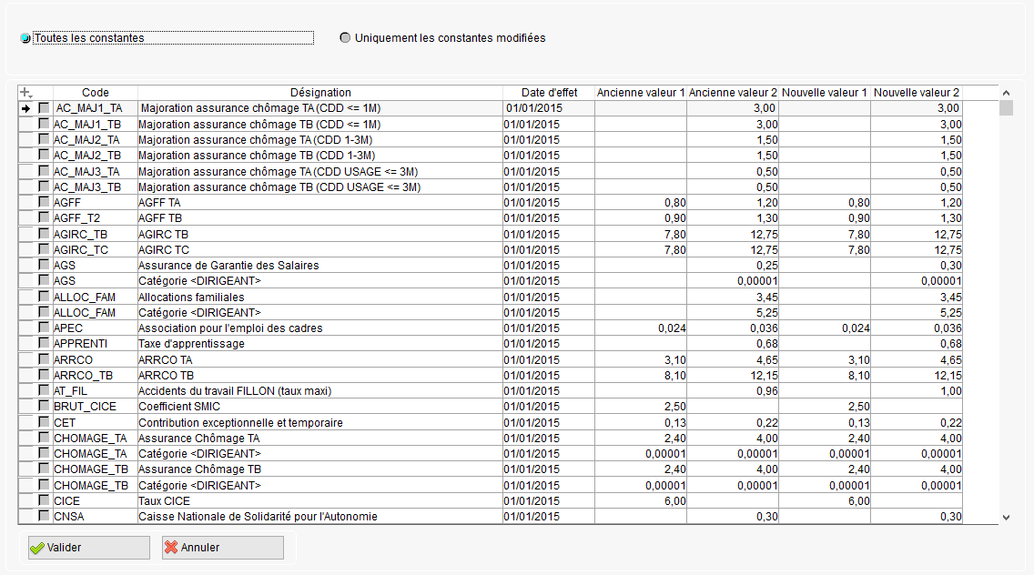This screenshot has width=1034, height=575.
Task: Click the scrollbar up arrow
Action: (x=1006, y=93)
